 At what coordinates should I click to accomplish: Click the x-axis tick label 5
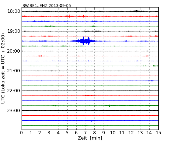pyautogui.click(x=67, y=133)
